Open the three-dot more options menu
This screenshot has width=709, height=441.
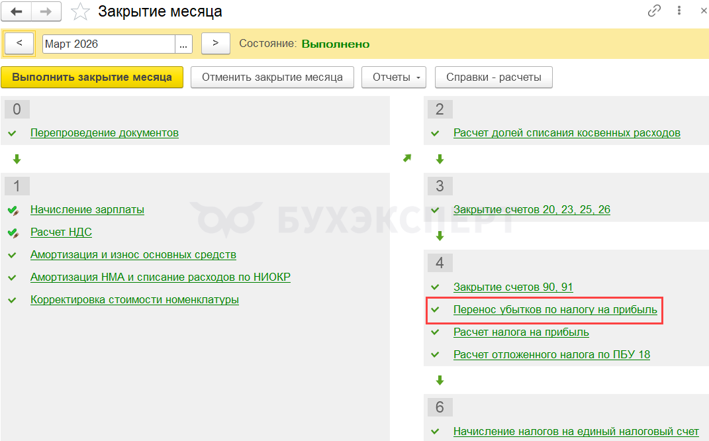click(x=679, y=11)
